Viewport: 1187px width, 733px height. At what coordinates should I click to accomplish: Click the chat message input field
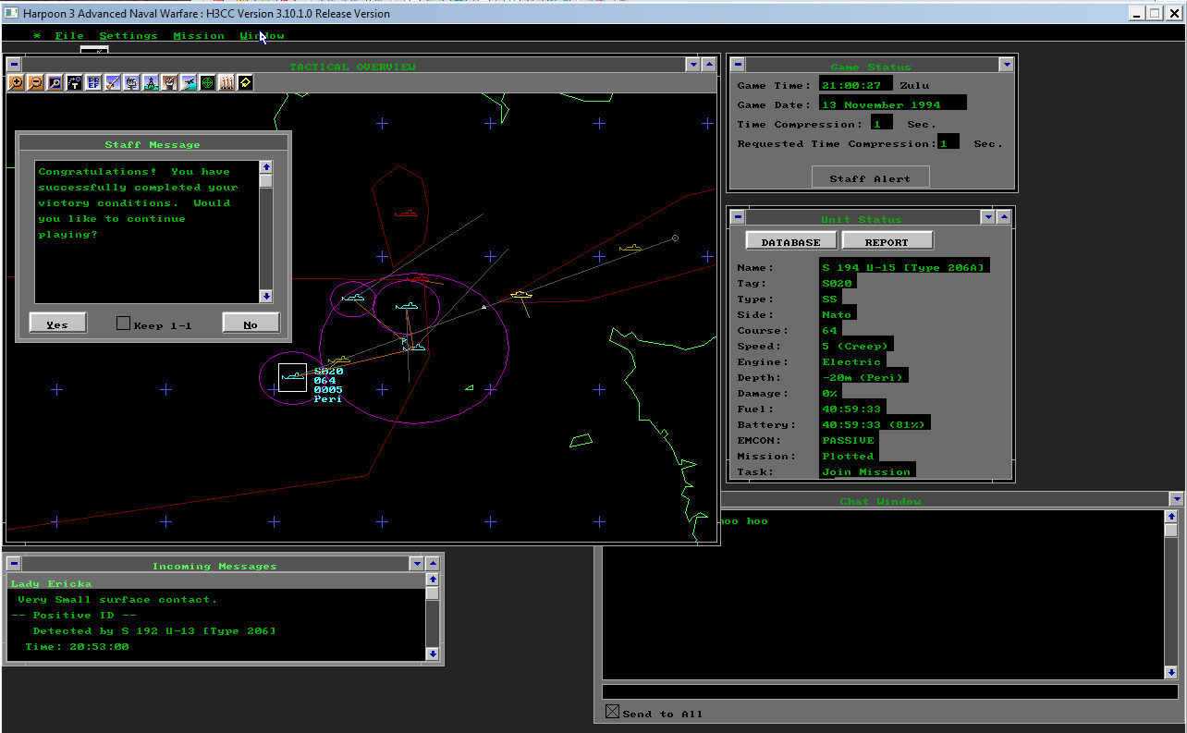tap(890, 691)
